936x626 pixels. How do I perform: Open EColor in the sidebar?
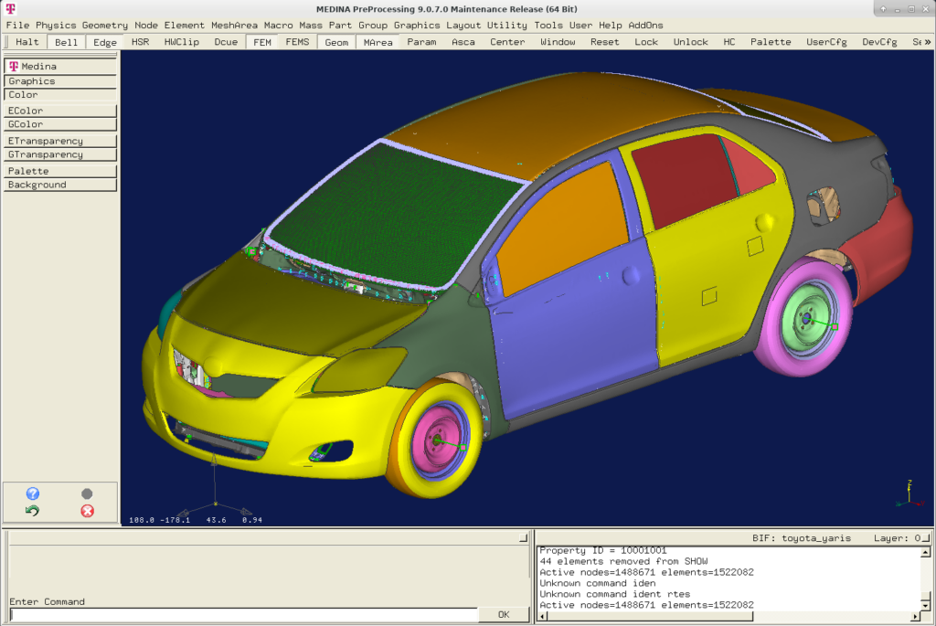(59, 111)
